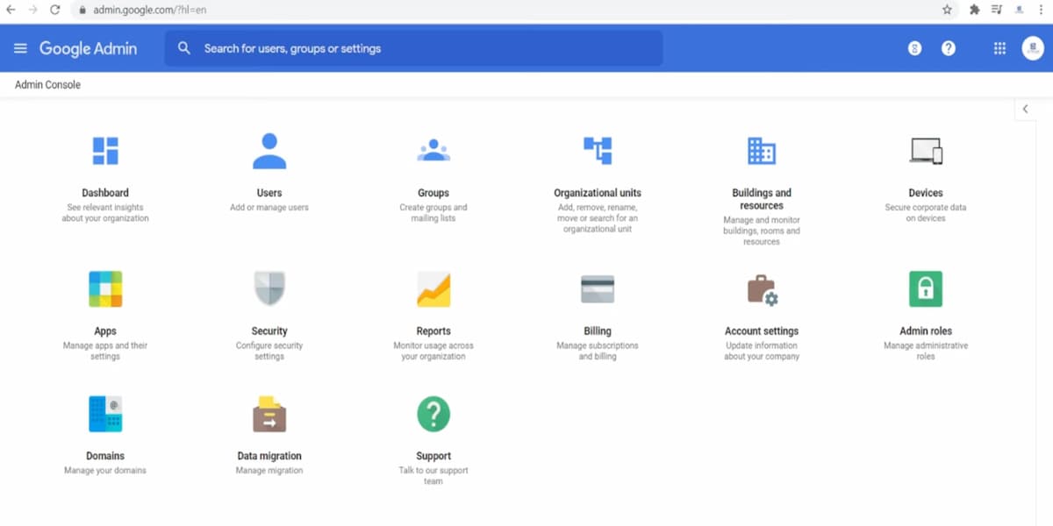Click the Support label text
This screenshot has width=1053, height=526.
[433, 456]
